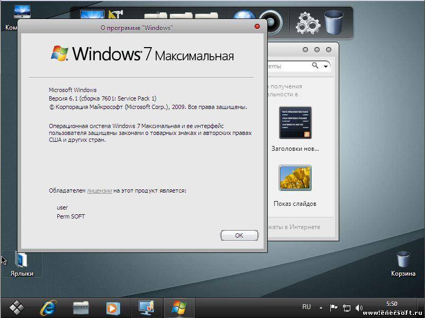Viewport: 425px width, 318px height.
Task: Launch Internet Explorer from the taskbar
Action: (x=48, y=308)
